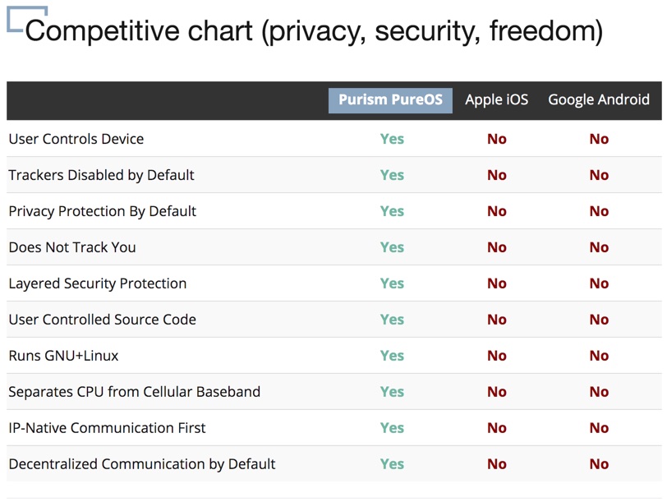Screen dimensions: 667x502
Task: Select the Google Android column header
Action: click(598, 100)
